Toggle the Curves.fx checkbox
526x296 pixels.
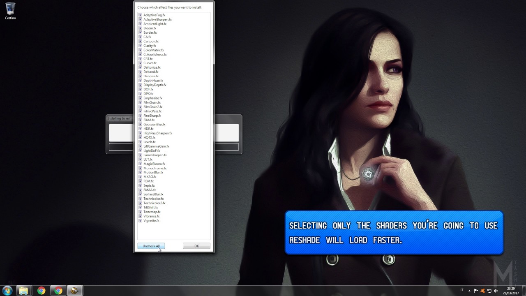pyautogui.click(x=140, y=63)
